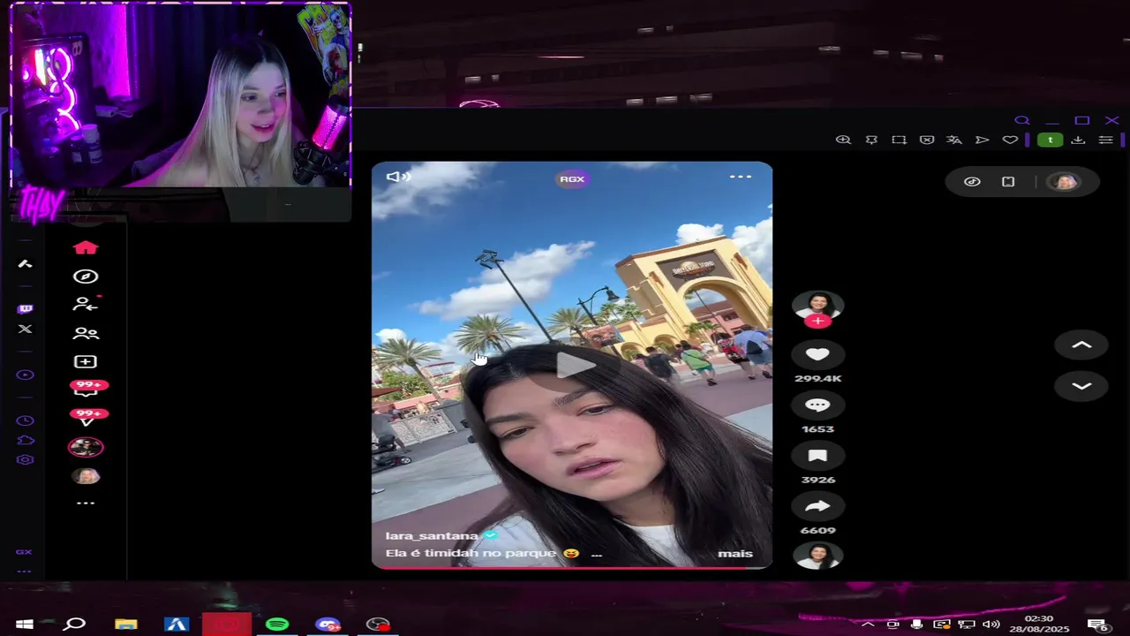Open the GX Corner icon

(x=24, y=552)
